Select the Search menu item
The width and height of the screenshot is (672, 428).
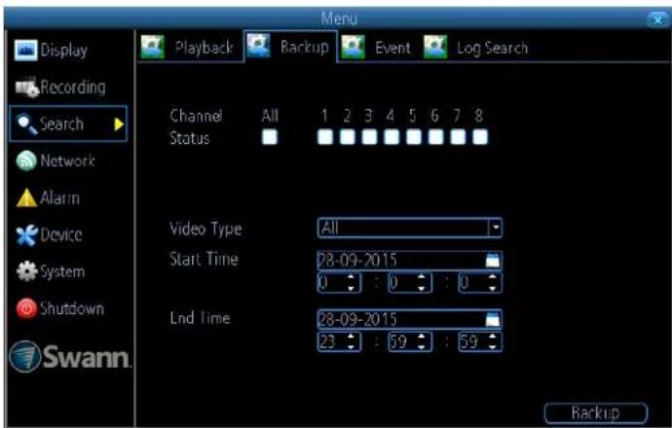click(68, 125)
